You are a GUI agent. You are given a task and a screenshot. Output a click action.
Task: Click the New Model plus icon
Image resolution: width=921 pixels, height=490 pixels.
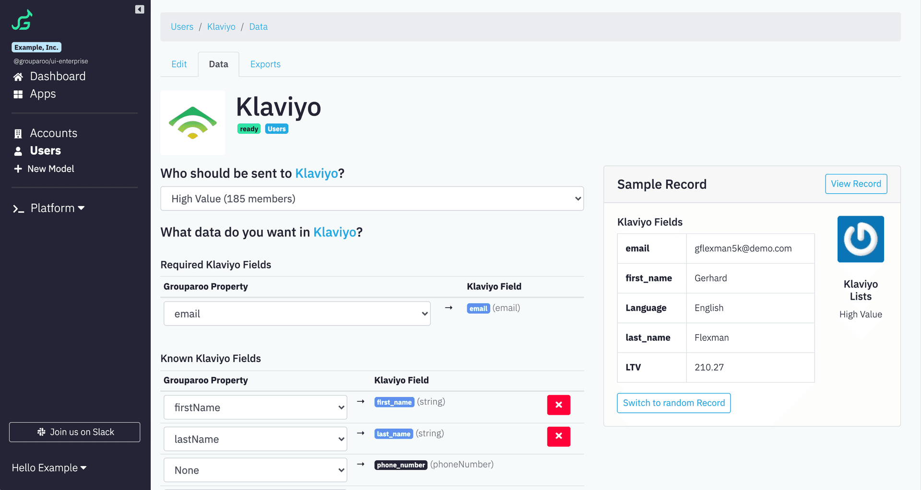tap(18, 169)
